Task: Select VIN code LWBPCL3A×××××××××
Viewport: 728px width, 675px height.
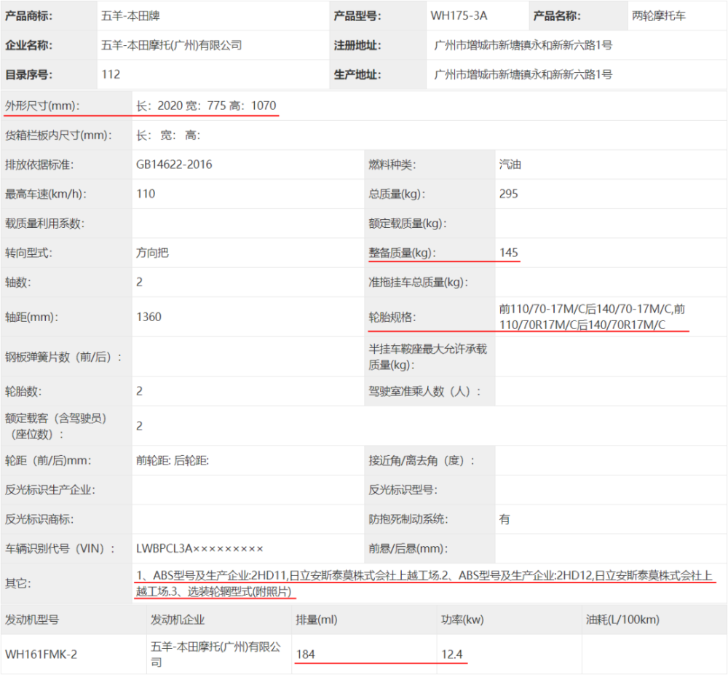Action: click(199, 549)
